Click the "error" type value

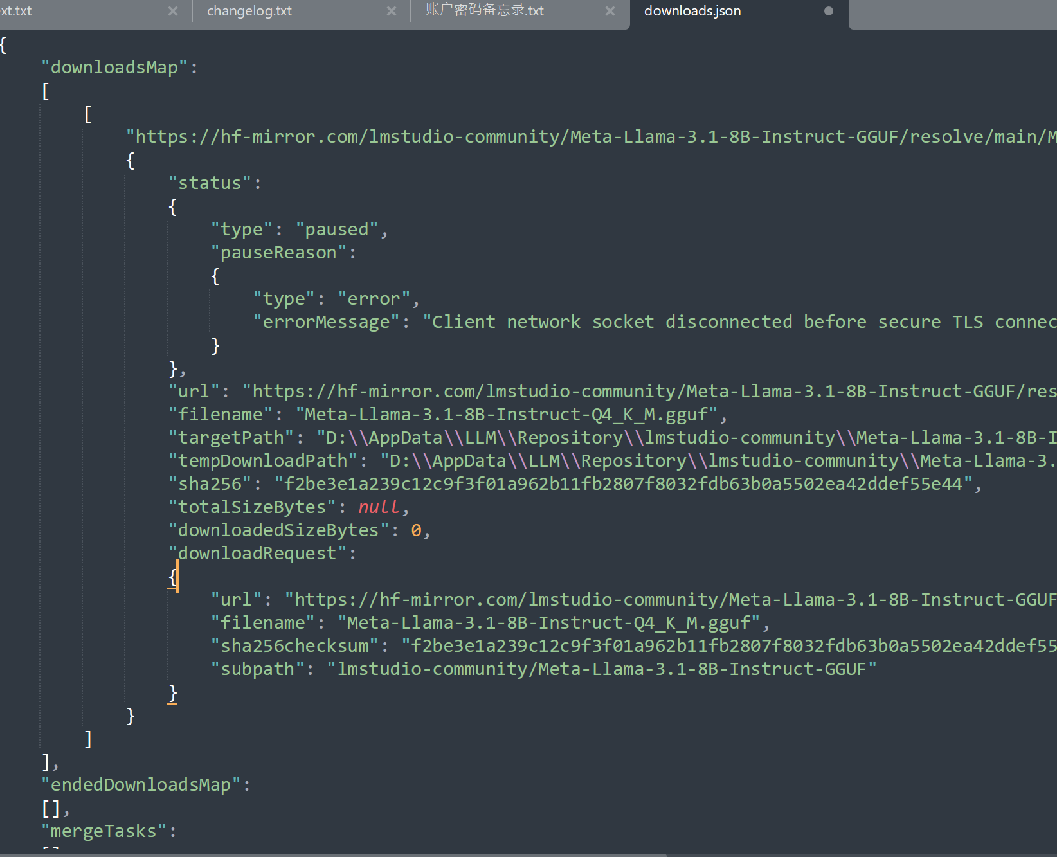374,299
